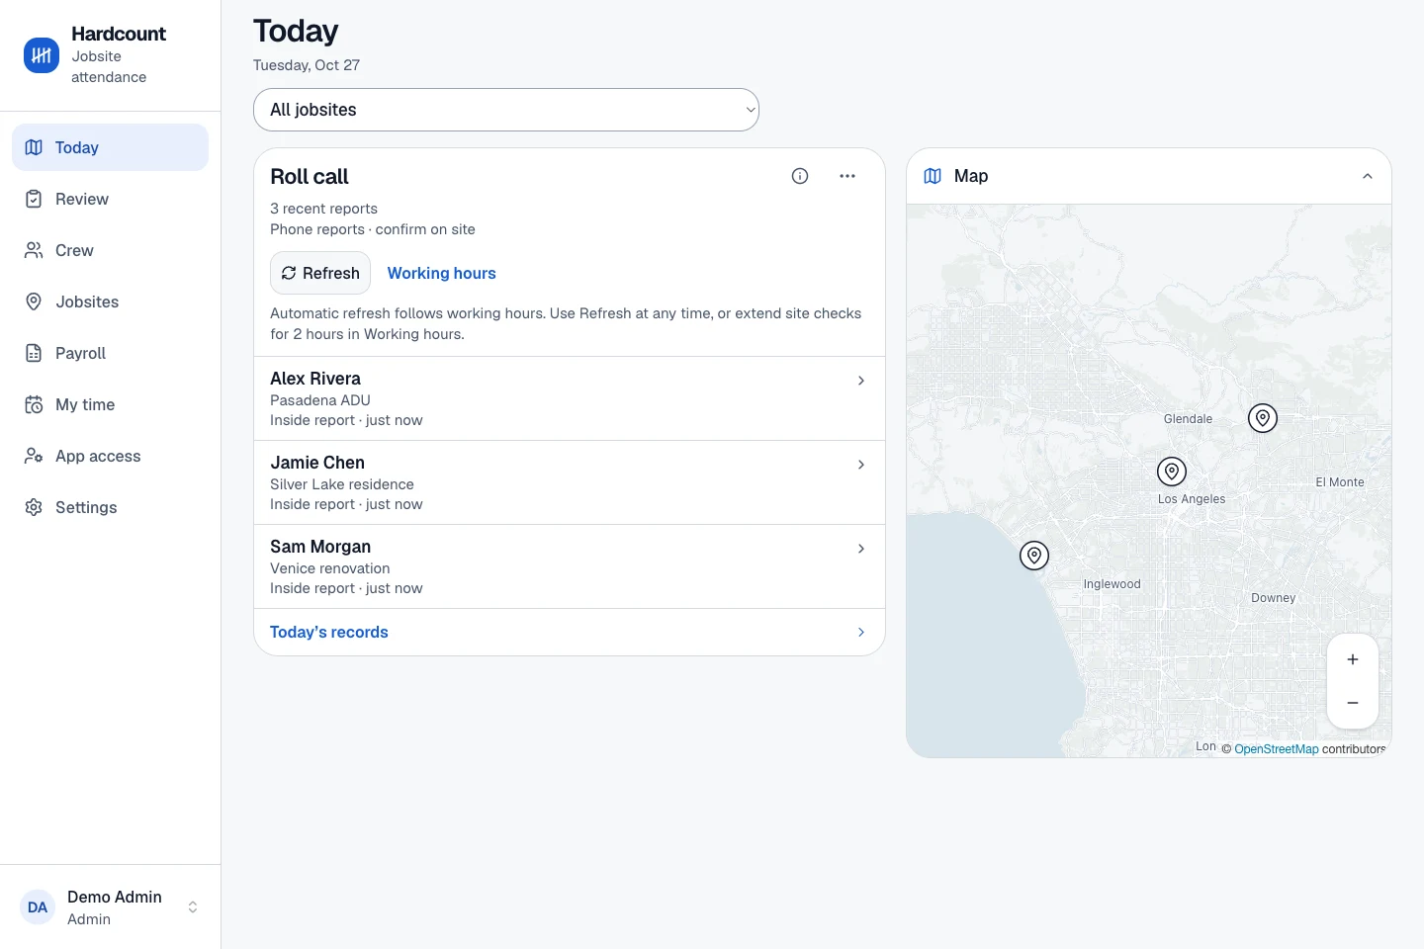Image resolution: width=1424 pixels, height=949 pixels.
Task: Click the App access user-gear icon
Action: 34,456
